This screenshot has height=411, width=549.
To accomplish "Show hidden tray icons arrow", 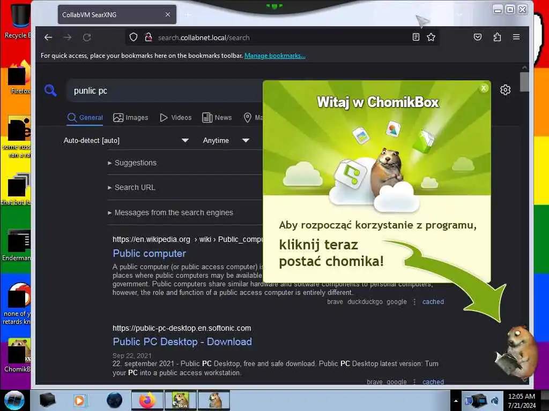I will pos(456,401).
